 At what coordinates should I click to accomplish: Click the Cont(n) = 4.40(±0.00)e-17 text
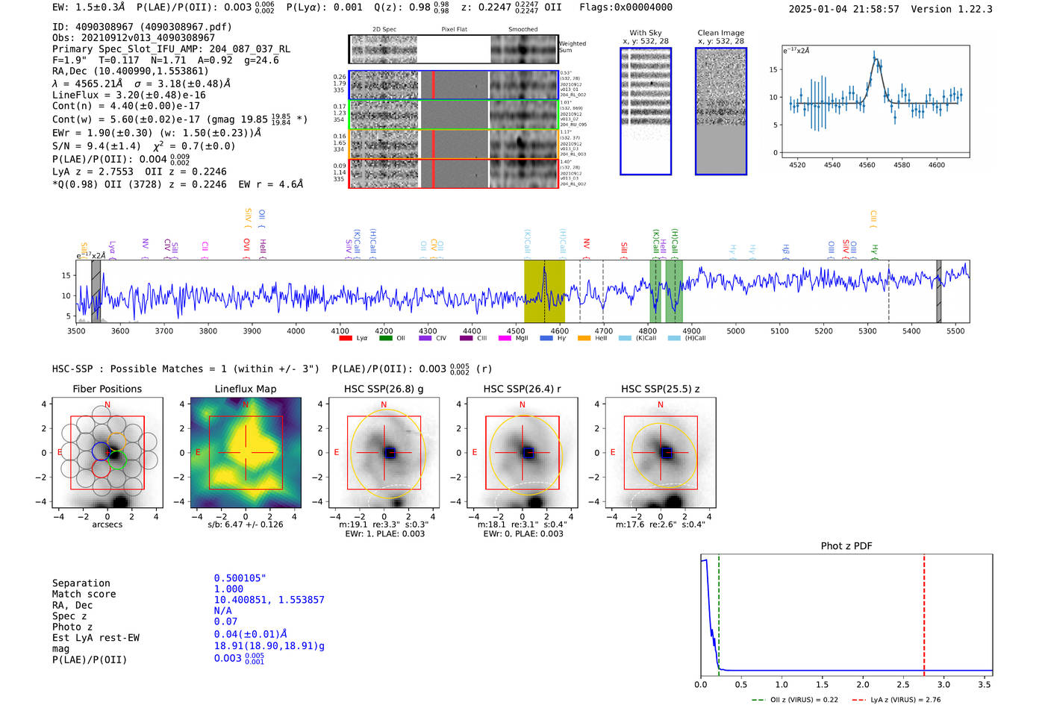click(126, 106)
